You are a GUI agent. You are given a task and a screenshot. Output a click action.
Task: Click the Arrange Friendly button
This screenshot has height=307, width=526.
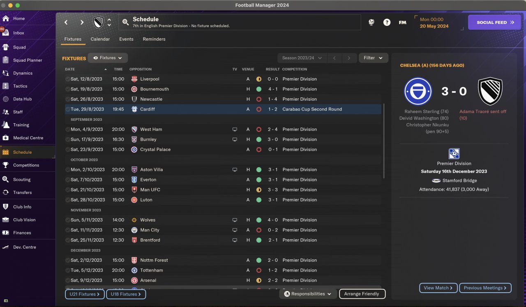(x=362, y=294)
